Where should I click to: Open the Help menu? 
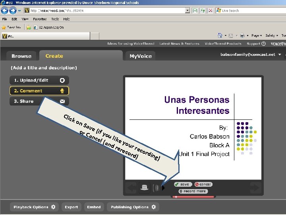point(66,19)
